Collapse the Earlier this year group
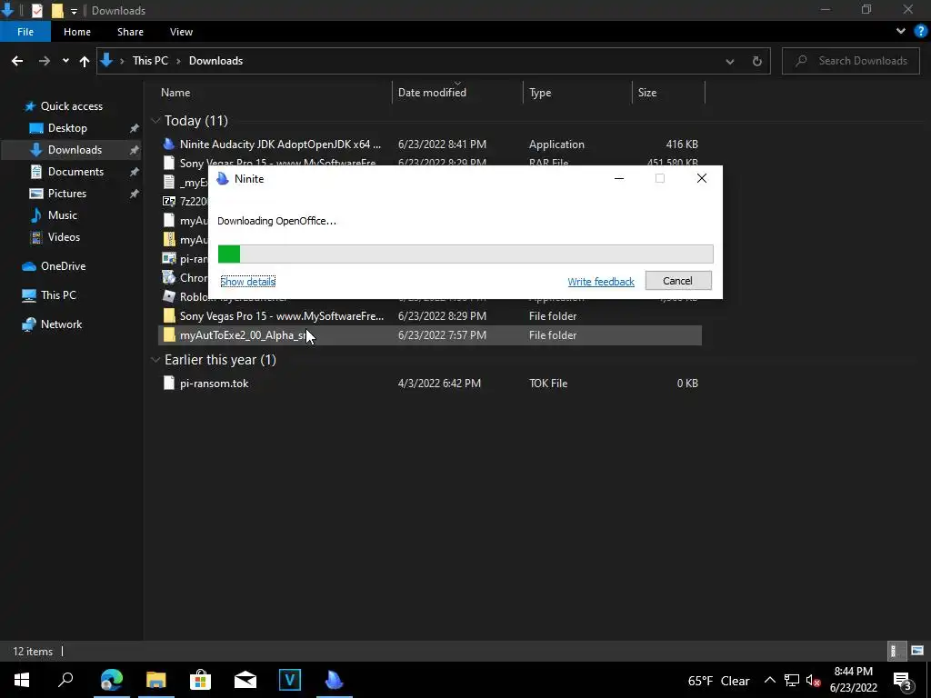This screenshot has width=931, height=698. pos(155,360)
